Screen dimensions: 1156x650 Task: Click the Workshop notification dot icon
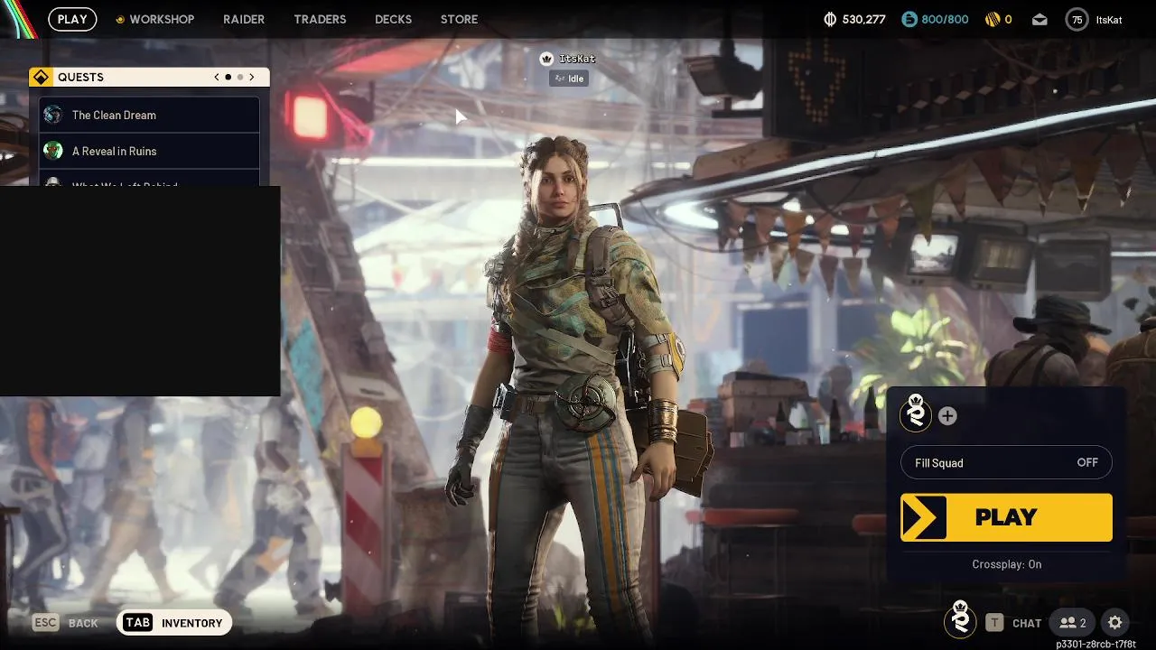[x=120, y=19]
